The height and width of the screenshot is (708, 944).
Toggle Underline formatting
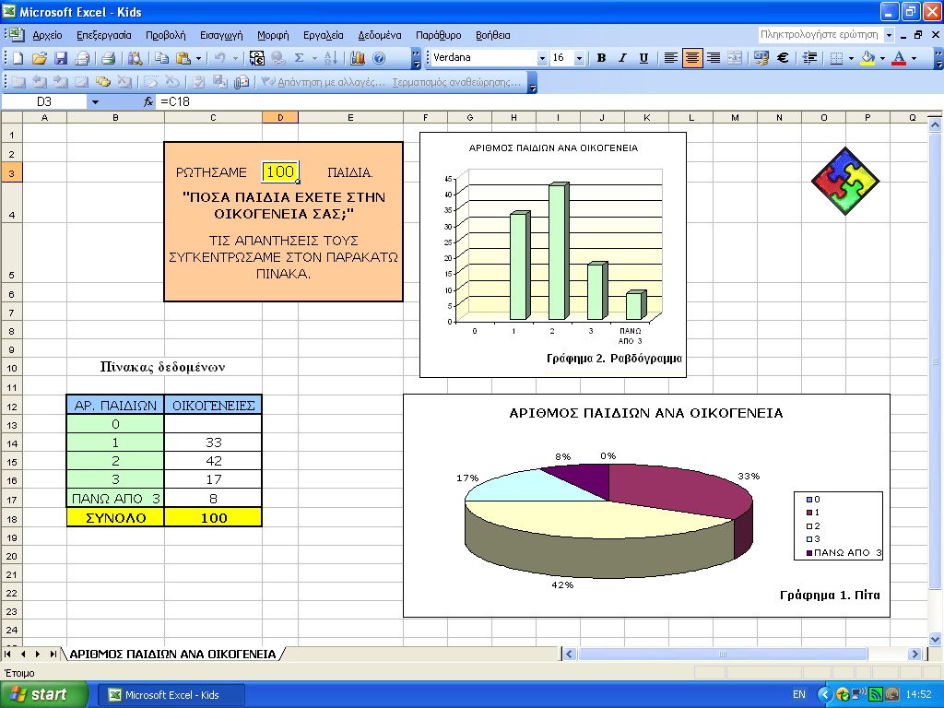[643, 58]
